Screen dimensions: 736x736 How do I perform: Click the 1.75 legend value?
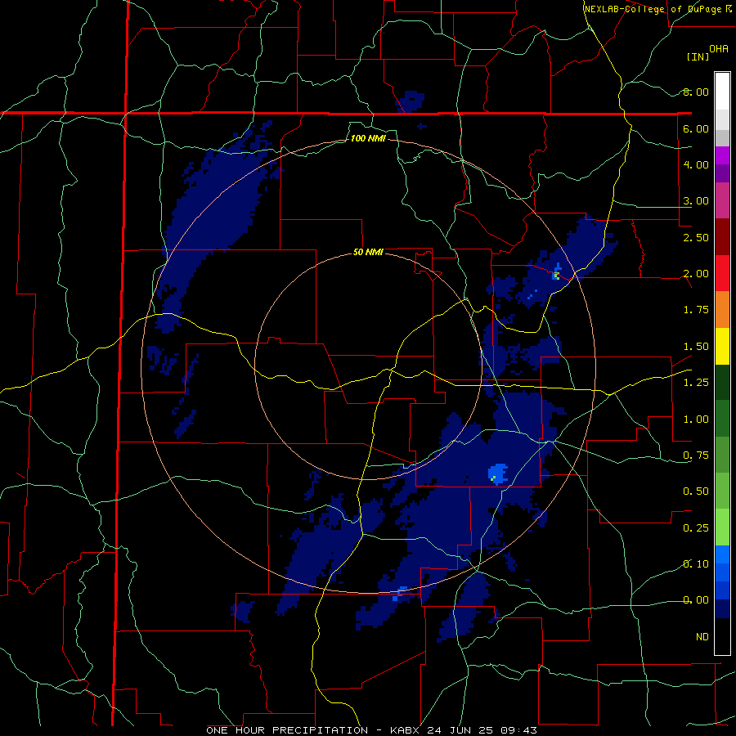pyautogui.click(x=696, y=310)
